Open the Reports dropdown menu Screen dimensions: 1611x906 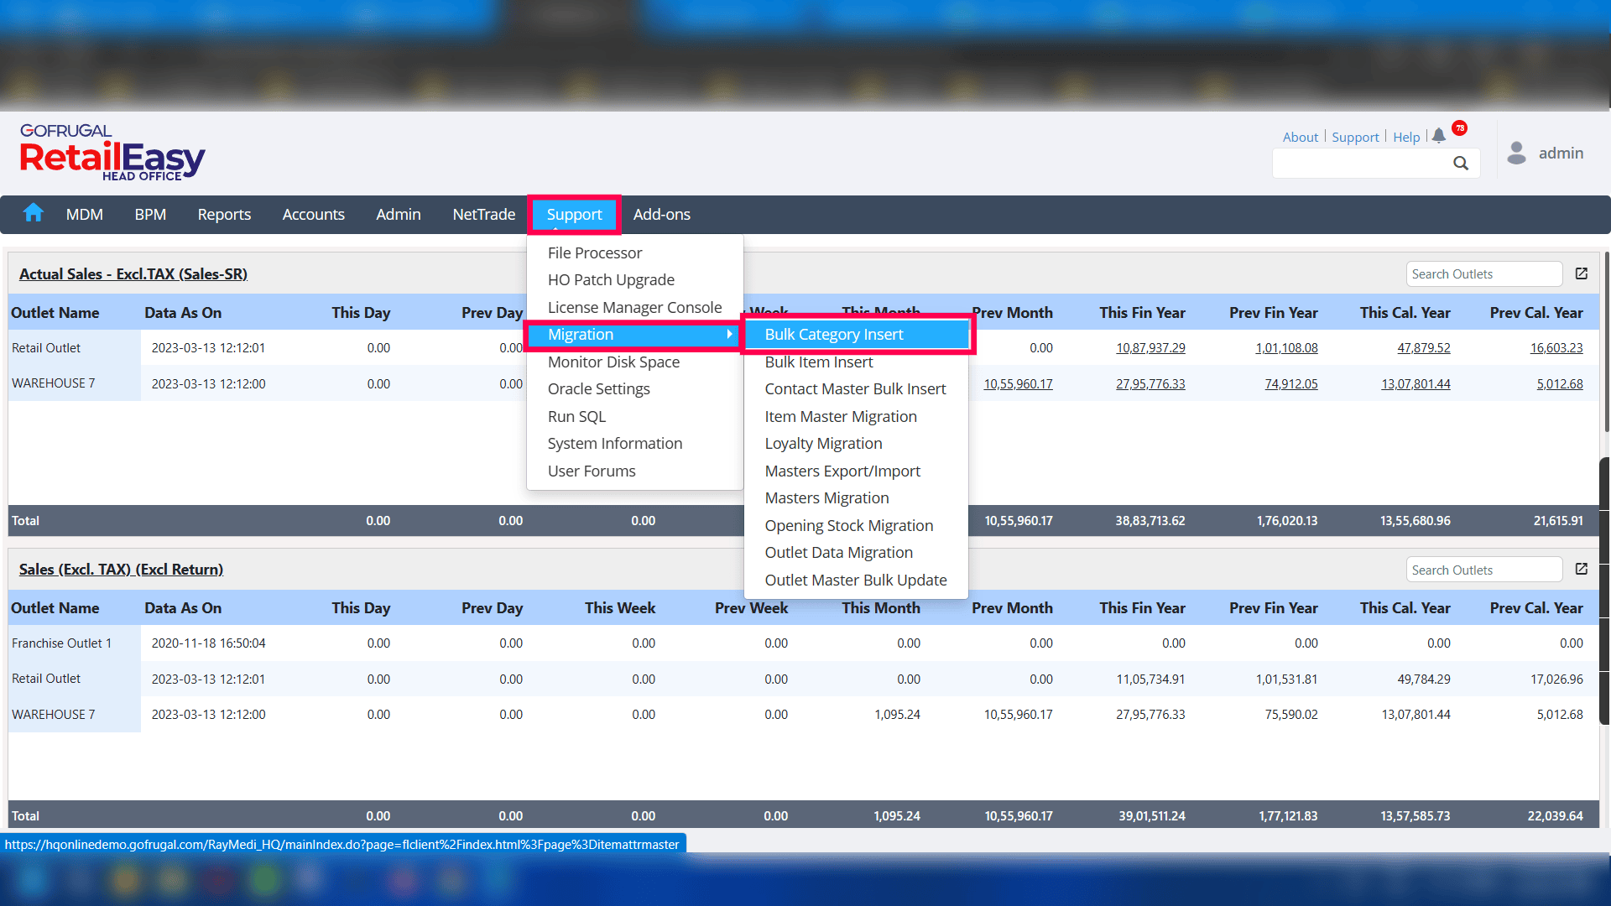point(224,215)
